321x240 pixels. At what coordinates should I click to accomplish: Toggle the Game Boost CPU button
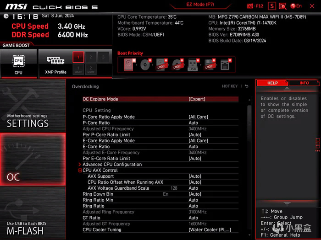(19, 64)
